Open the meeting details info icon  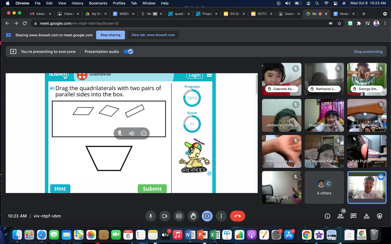click(328, 216)
